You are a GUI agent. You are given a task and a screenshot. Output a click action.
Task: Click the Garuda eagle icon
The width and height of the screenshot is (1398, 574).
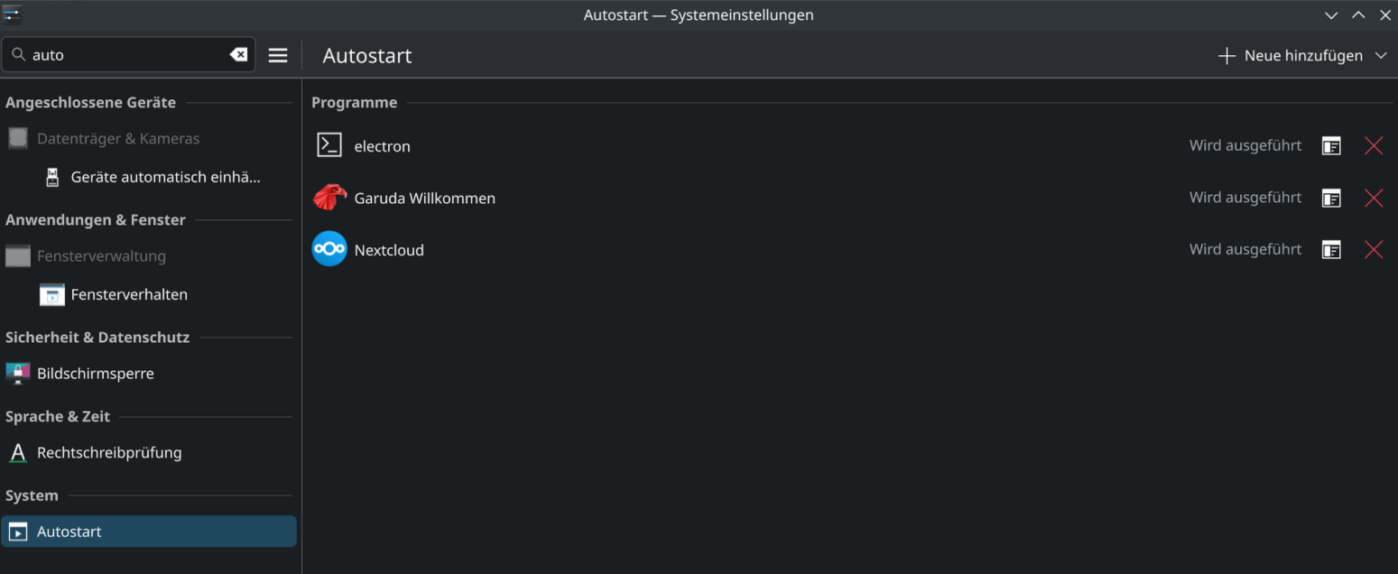pos(329,198)
